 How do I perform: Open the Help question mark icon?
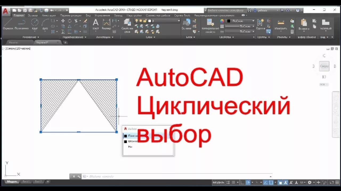pyautogui.click(x=298, y=10)
